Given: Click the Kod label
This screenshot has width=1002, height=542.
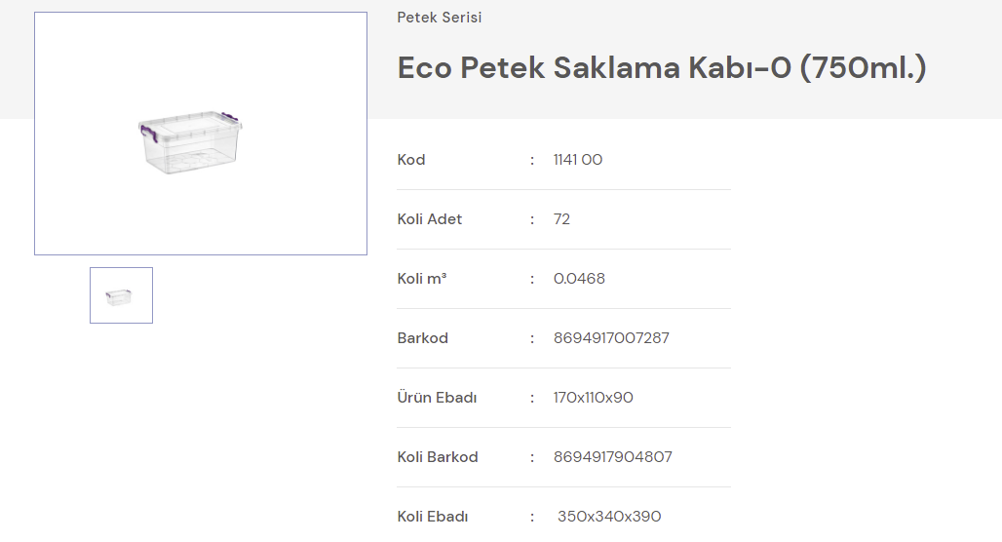Looking at the screenshot, I should click(411, 160).
